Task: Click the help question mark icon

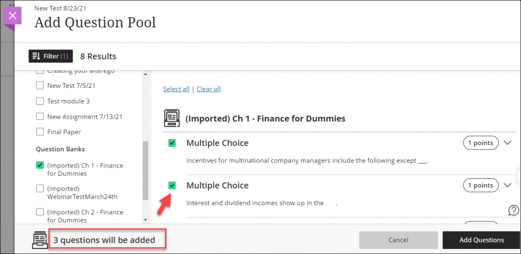Action: [x=514, y=210]
